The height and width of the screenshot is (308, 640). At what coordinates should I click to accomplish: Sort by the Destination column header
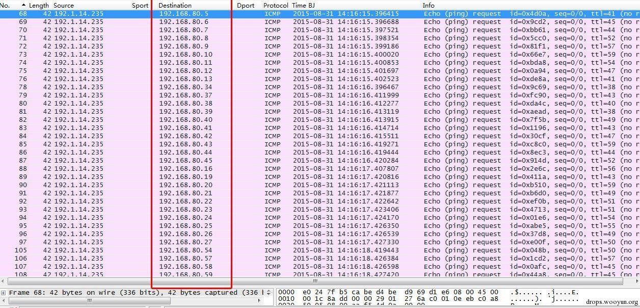pos(175,5)
